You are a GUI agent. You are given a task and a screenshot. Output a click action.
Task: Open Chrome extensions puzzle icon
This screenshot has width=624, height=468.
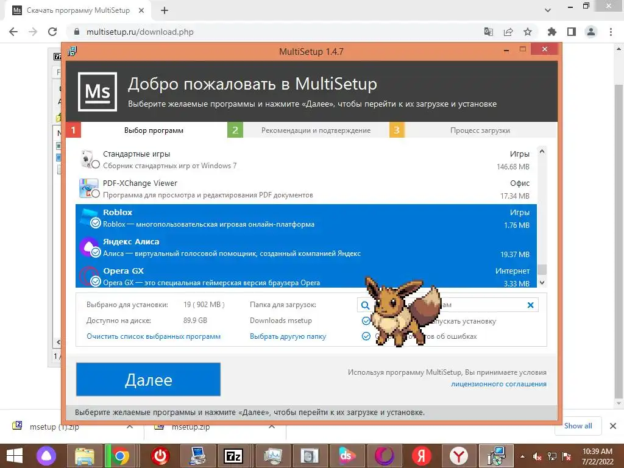(x=552, y=32)
